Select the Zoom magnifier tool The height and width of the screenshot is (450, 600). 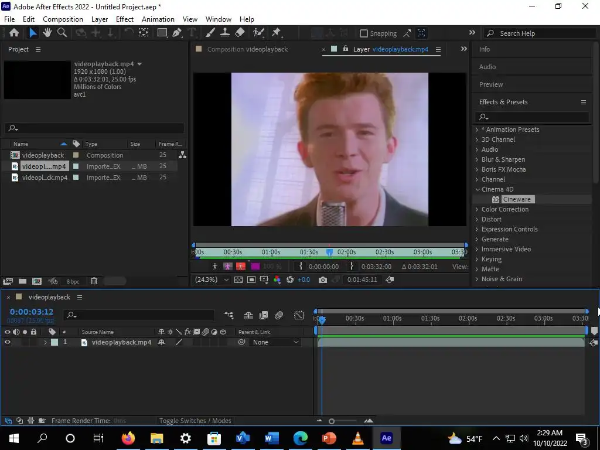click(62, 33)
